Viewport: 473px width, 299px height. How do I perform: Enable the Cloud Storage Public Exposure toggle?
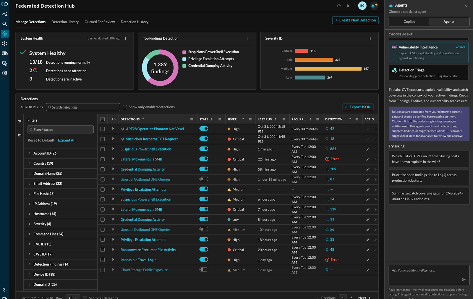(204, 269)
